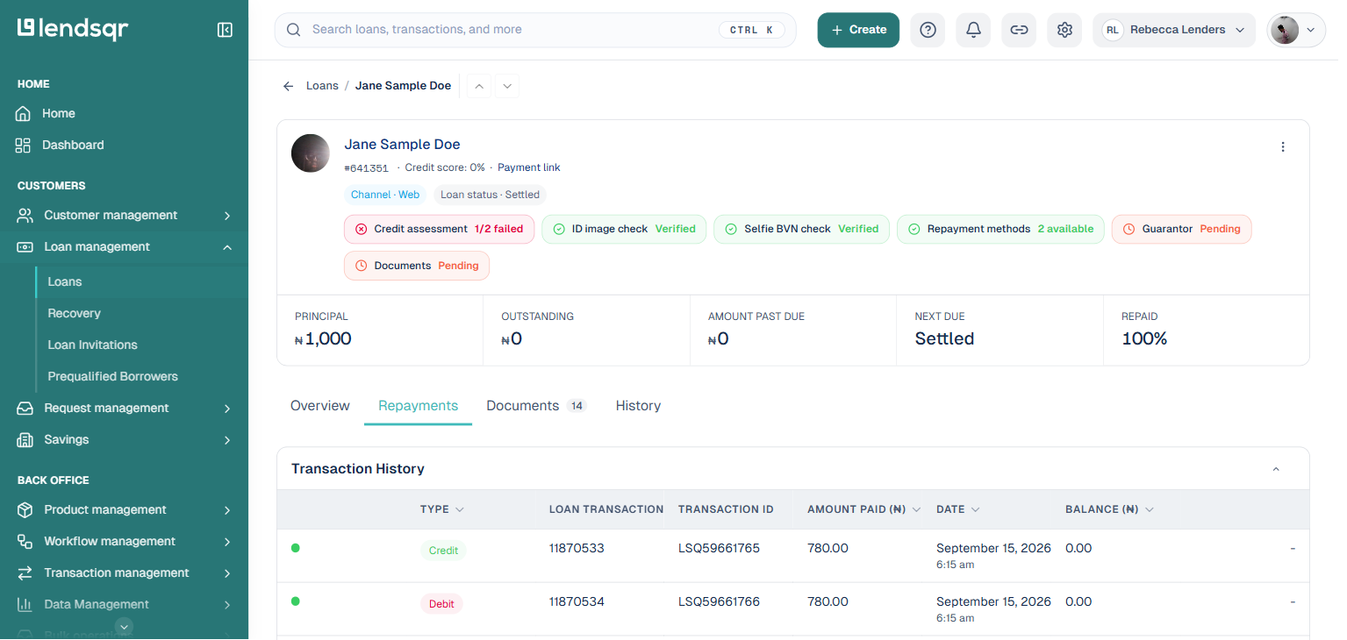Open Recovery in the sidebar
The width and height of the screenshot is (1347, 640).
coord(75,313)
